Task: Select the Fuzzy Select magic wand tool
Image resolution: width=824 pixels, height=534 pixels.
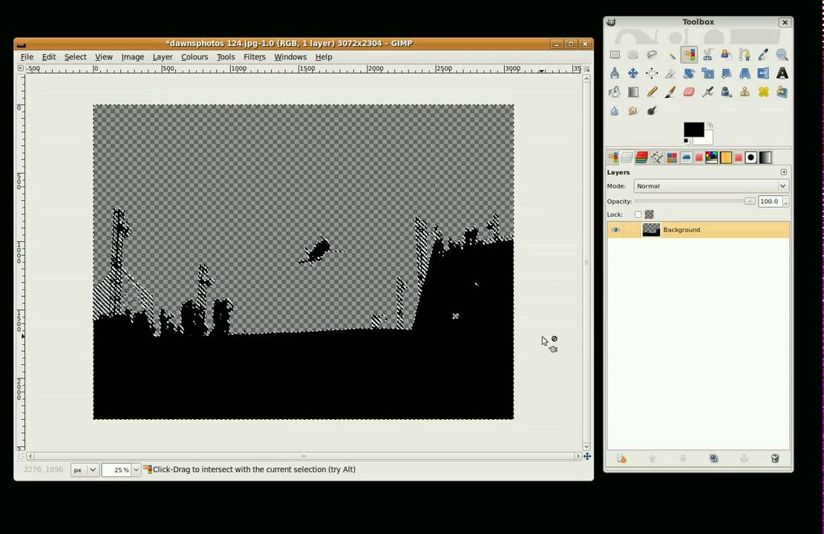Action: (670, 55)
